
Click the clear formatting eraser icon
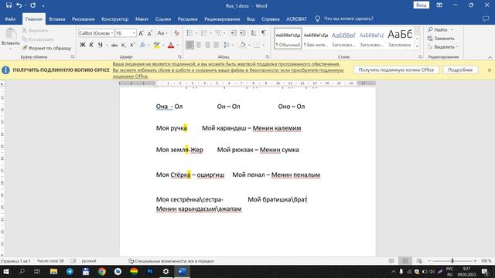click(176, 33)
